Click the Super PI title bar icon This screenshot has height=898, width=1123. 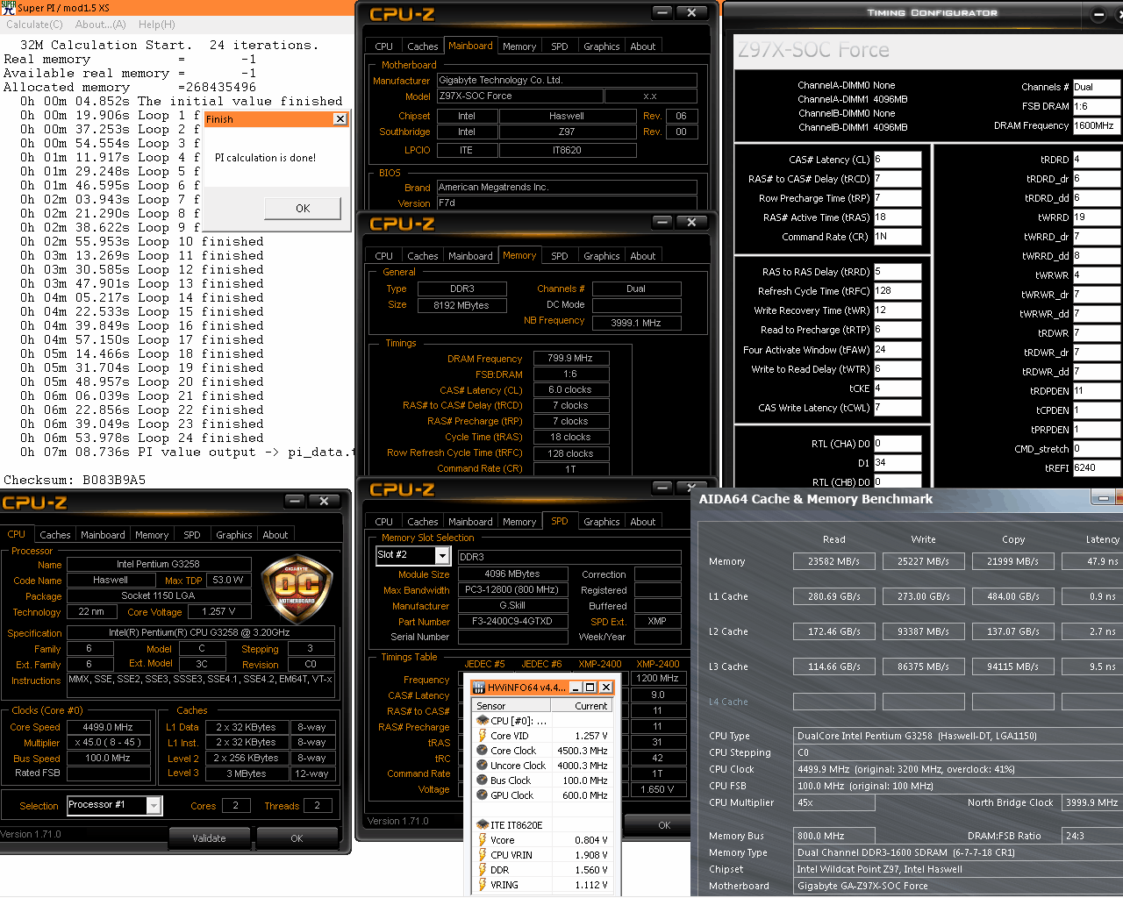[x=8, y=7]
